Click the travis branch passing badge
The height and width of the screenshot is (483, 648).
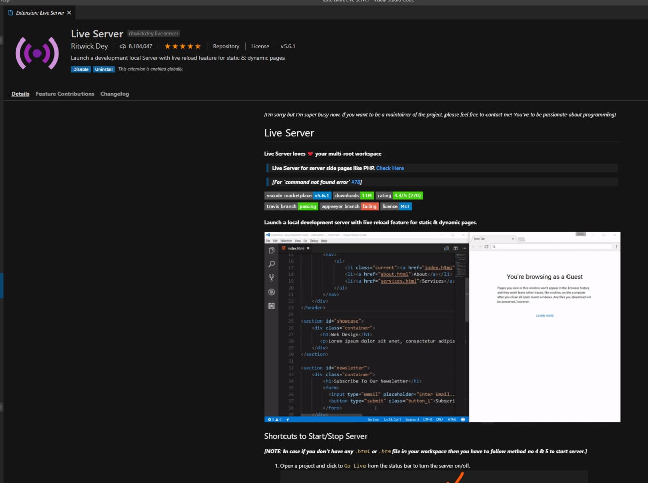pos(292,206)
